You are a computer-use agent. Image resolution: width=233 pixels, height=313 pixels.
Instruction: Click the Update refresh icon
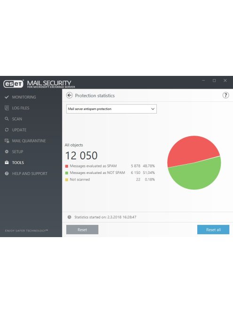(7, 130)
